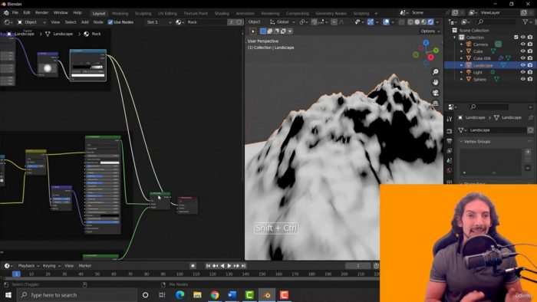Click the play animation button in timeline
Image resolution: width=537 pixels, height=302 pixels.
pyautogui.click(x=229, y=266)
